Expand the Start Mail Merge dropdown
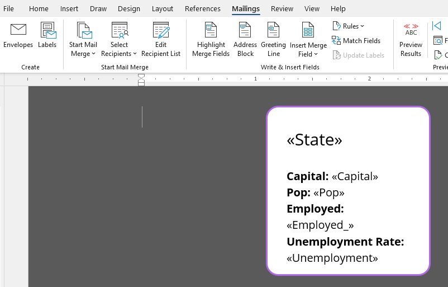 [x=83, y=54]
